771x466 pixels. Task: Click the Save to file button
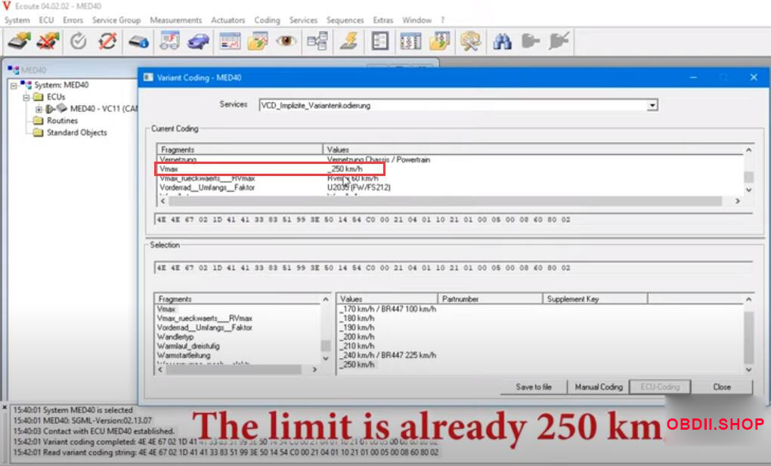click(x=534, y=387)
